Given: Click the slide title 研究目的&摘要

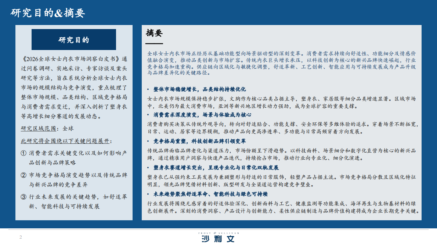Looking at the screenshot, I should [x=48, y=13].
